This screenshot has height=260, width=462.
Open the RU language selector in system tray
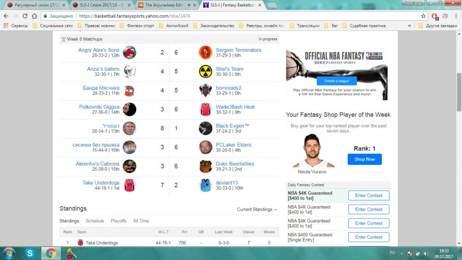(392, 253)
